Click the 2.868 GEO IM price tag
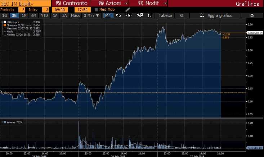The width and height of the screenshot is (264, 157). [x=255, y=33]
